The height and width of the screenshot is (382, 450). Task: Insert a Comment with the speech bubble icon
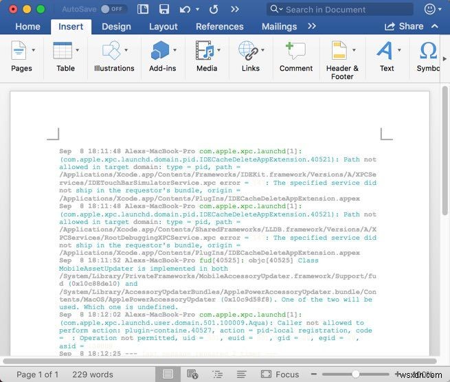pos(295,50)
